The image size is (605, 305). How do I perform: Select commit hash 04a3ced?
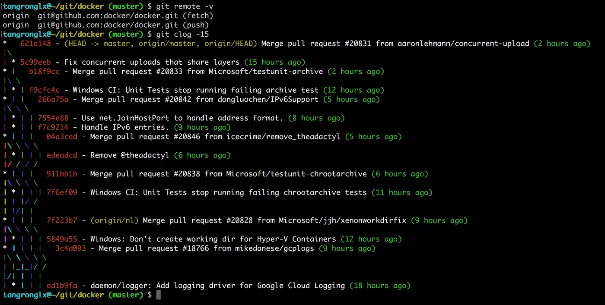(x=62, y=137)
